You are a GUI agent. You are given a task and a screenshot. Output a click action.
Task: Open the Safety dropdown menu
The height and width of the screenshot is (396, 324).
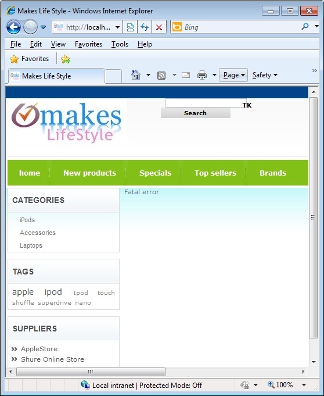265,75
